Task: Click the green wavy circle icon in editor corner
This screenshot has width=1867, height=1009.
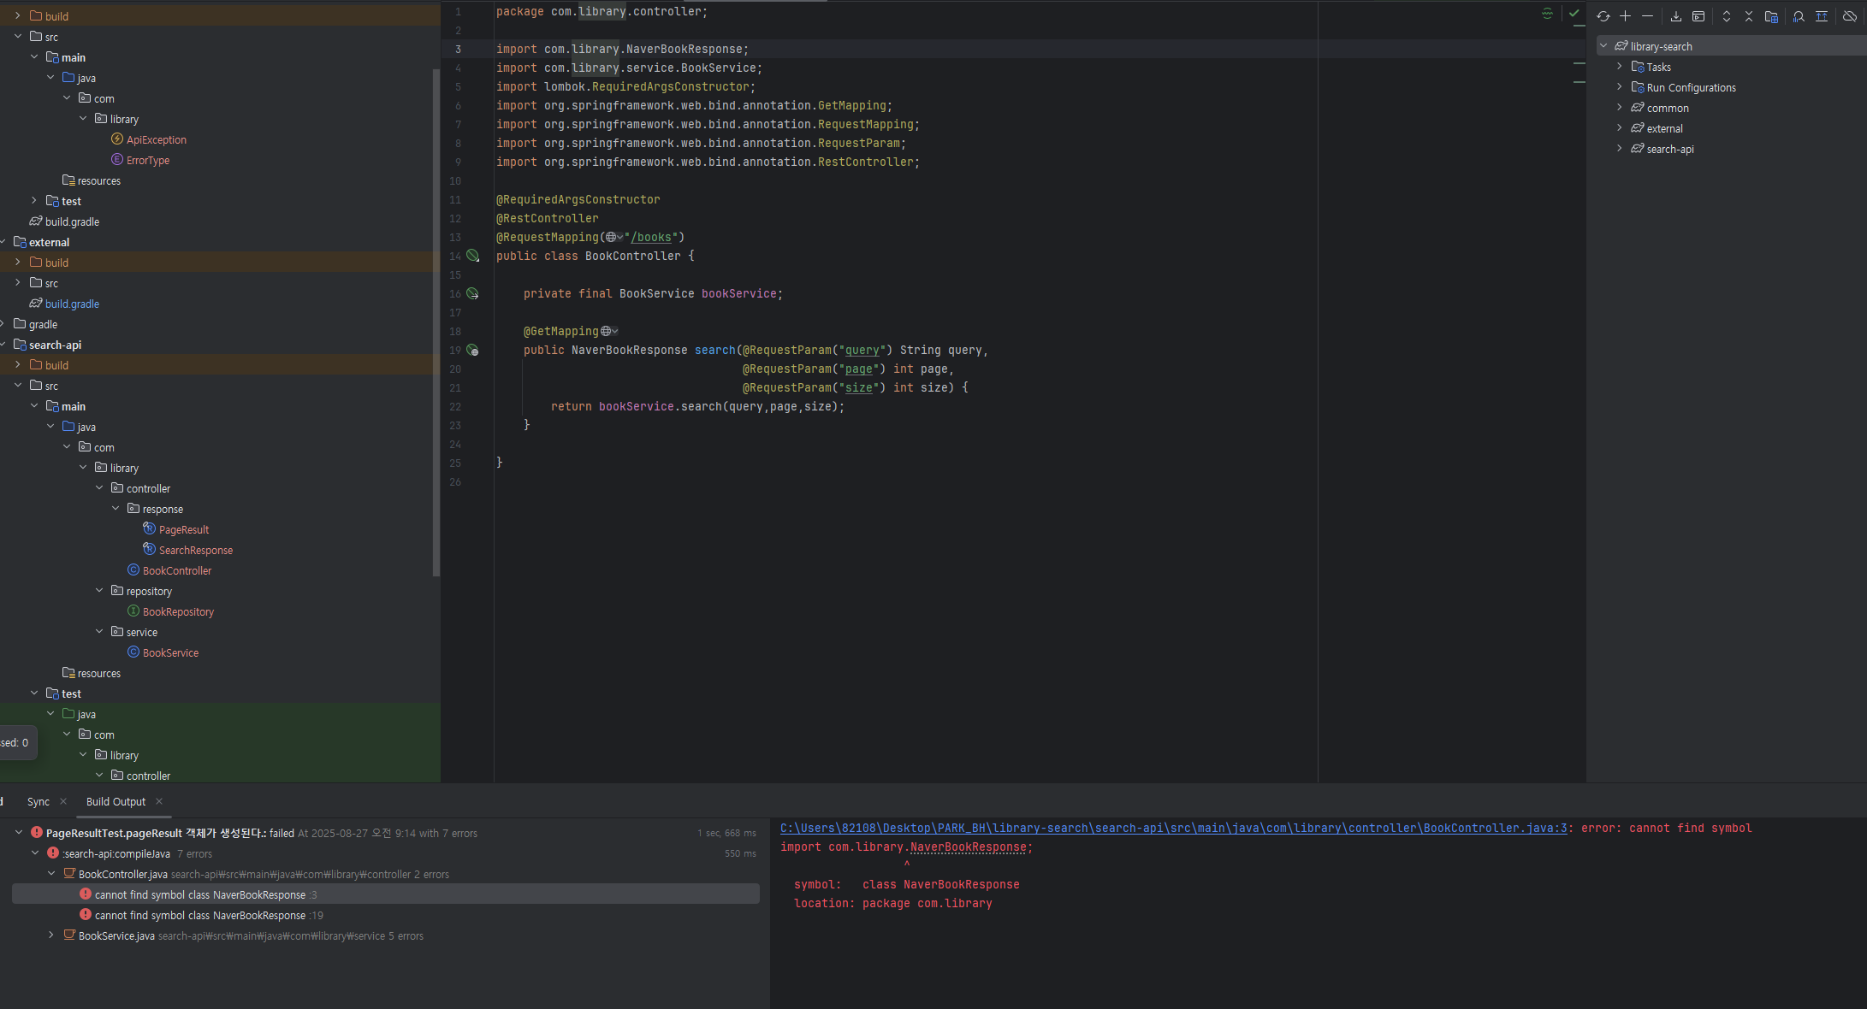Action: click(x=1547, y=13)
